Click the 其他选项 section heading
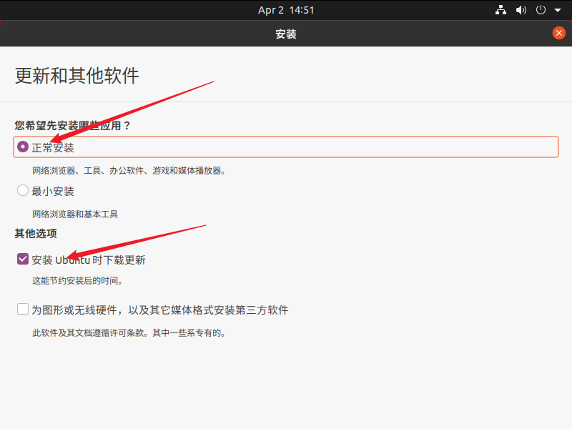Image resolution: width=572 pixels, height=429 pixels. (x=36, y=234)
